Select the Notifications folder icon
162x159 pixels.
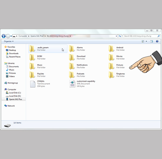[x=72, y=66]
